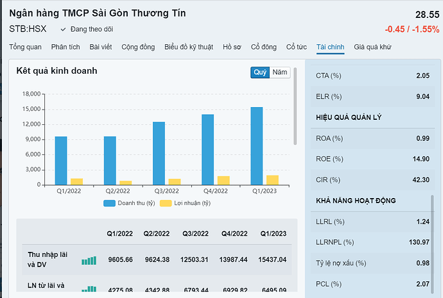443x298 pixels.
Task: Select the Hồ sơ tab
Action: [x=232, y=47]
